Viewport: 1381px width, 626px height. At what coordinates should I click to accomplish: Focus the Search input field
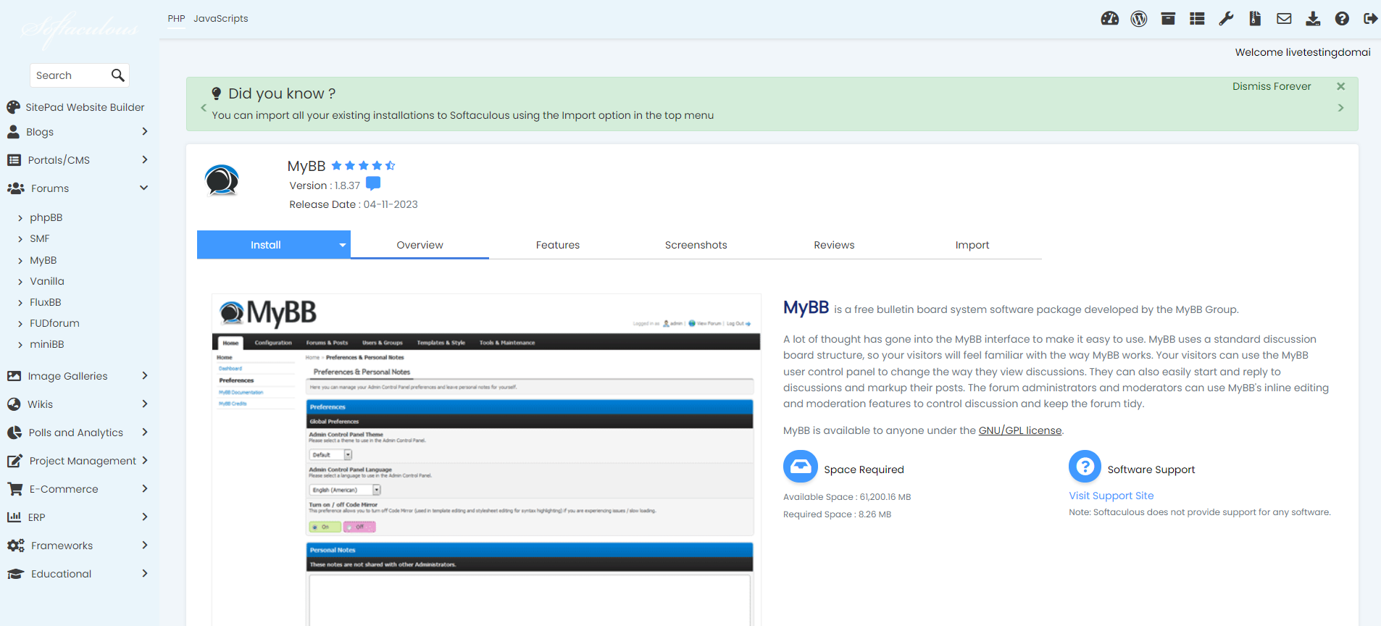pos(70,75)
